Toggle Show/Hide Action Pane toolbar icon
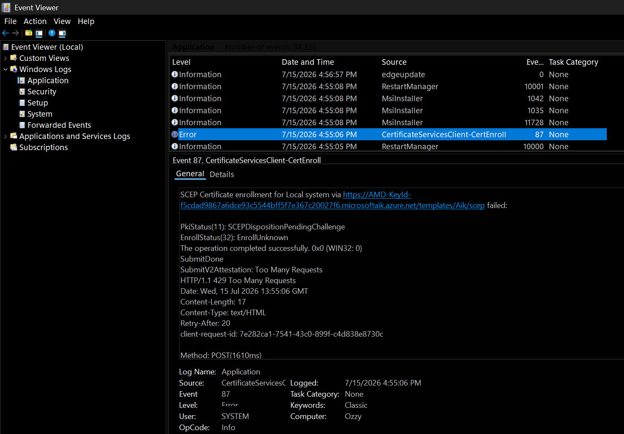The image size is (624, 434). click(62, 33)
